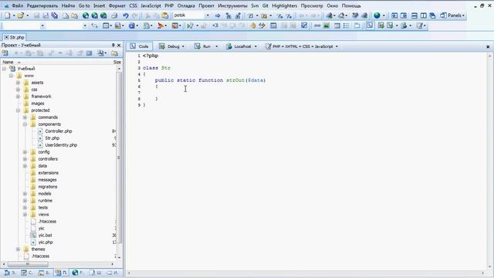Click the large globe browser preview icon
Image resolution: width=494 pixels, height=278 pixels.
377,15
